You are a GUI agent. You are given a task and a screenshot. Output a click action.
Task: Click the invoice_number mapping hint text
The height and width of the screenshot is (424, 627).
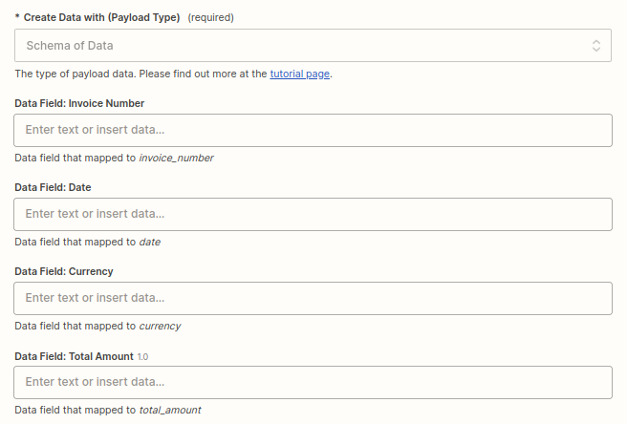point(176,158)
